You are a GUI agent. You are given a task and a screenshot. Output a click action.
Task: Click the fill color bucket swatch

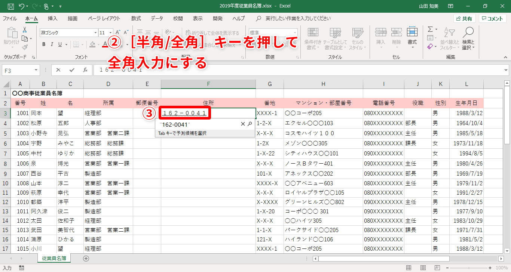point(92,44)
